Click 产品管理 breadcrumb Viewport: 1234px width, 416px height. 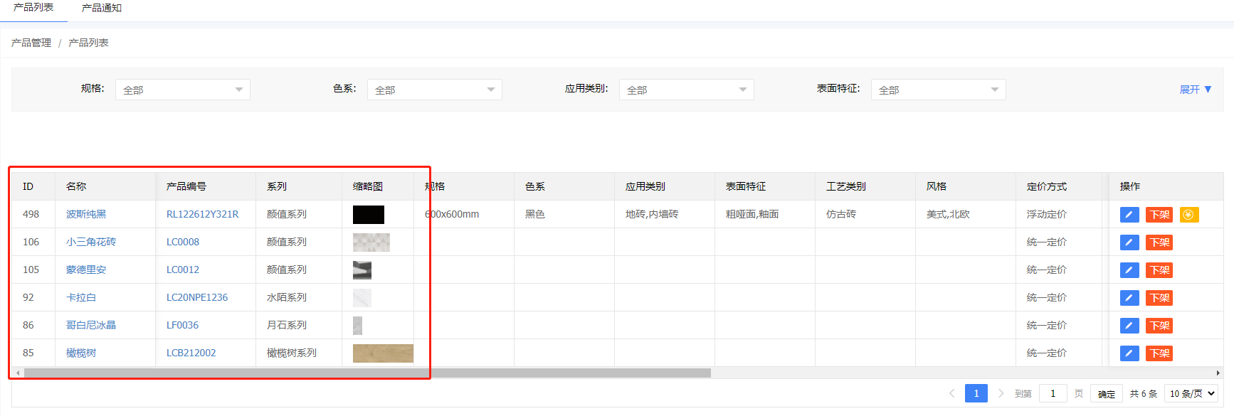point(31,43)
